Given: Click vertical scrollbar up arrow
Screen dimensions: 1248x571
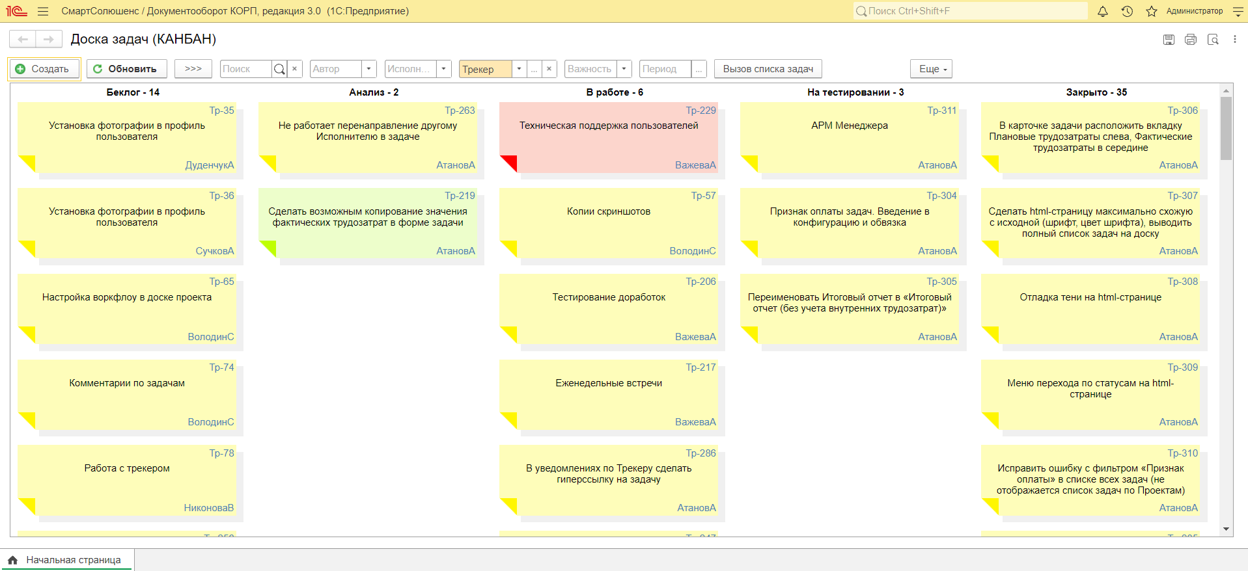Looking at the screenshot, I should tap(1227, 91).
